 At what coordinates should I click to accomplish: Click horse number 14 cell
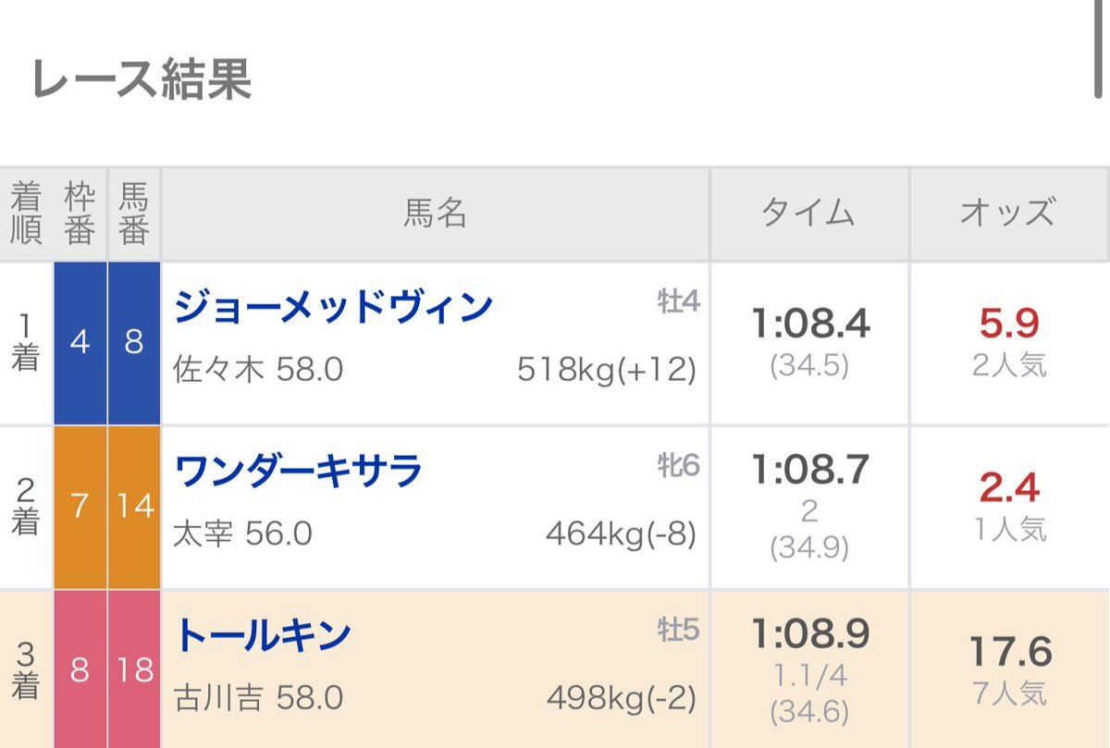(134, 508)
